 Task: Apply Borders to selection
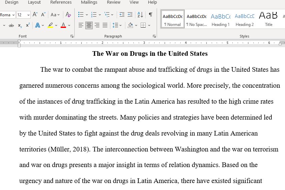coord(143,25)
